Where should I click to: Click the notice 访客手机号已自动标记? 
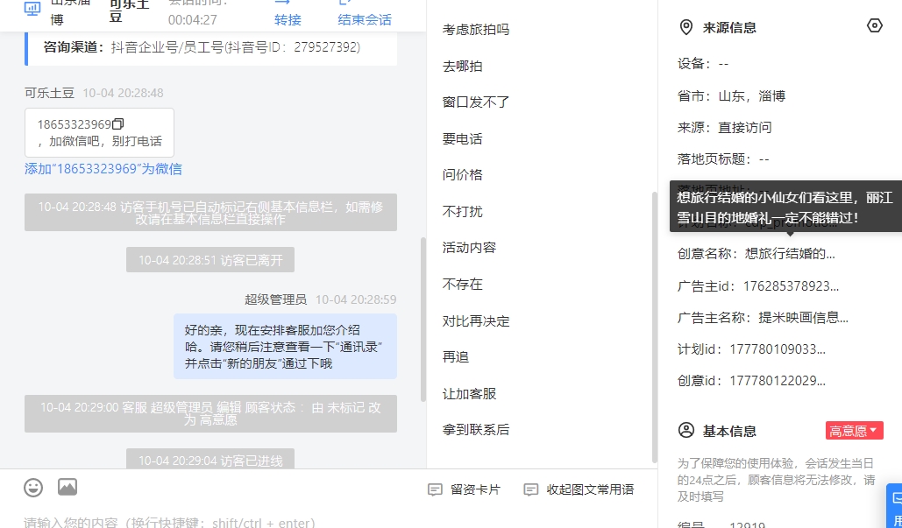pos(210,213)
